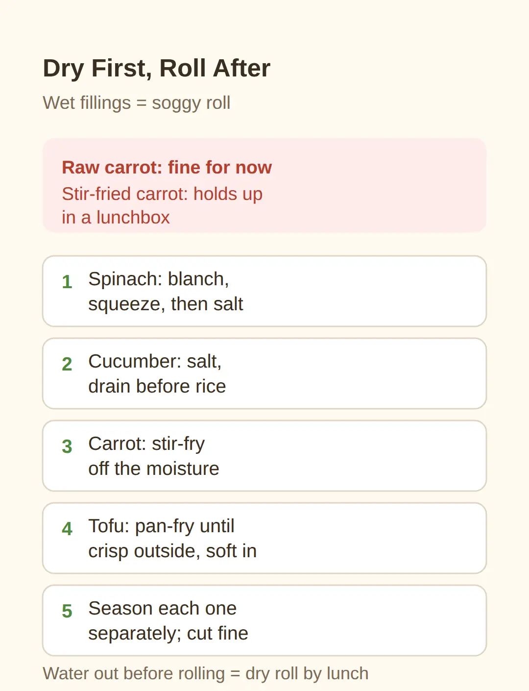Click the green number 1 marker

point(67,282)
